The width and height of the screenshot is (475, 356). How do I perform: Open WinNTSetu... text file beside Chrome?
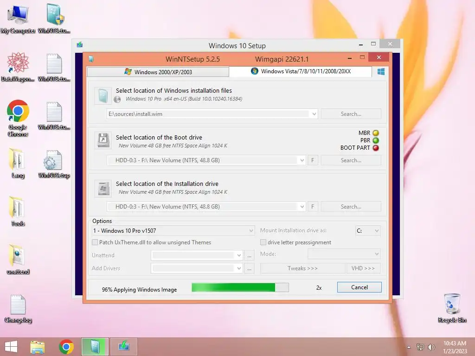click(54, 115)
